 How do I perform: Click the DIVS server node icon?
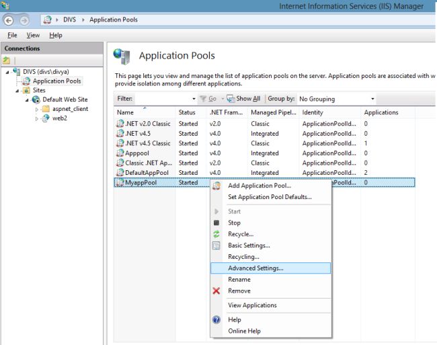(17, 71)
